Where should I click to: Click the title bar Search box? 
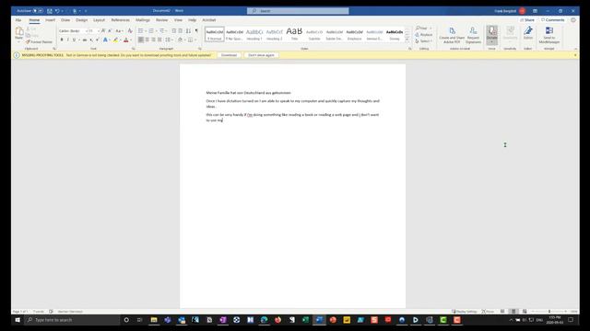[x=298, y=11]
